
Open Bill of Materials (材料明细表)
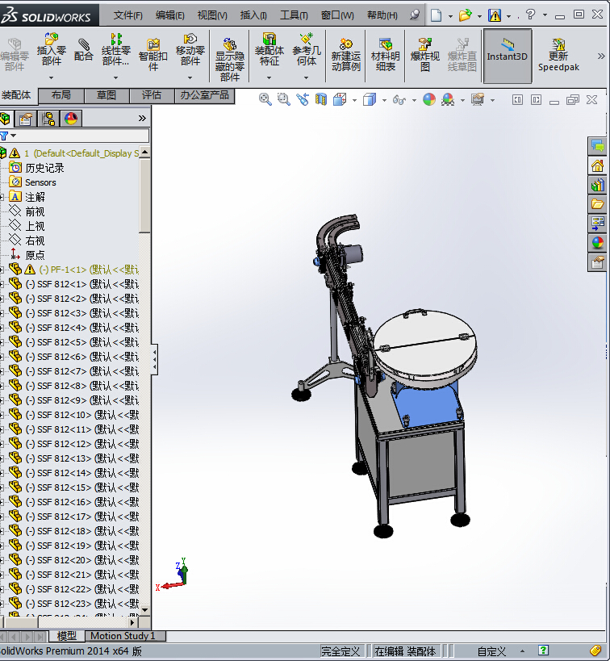(x=385, y=55)
